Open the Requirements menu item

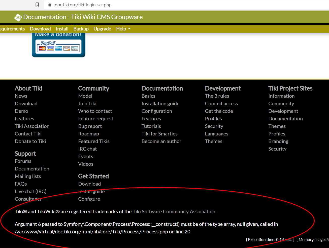click(12, 29)
